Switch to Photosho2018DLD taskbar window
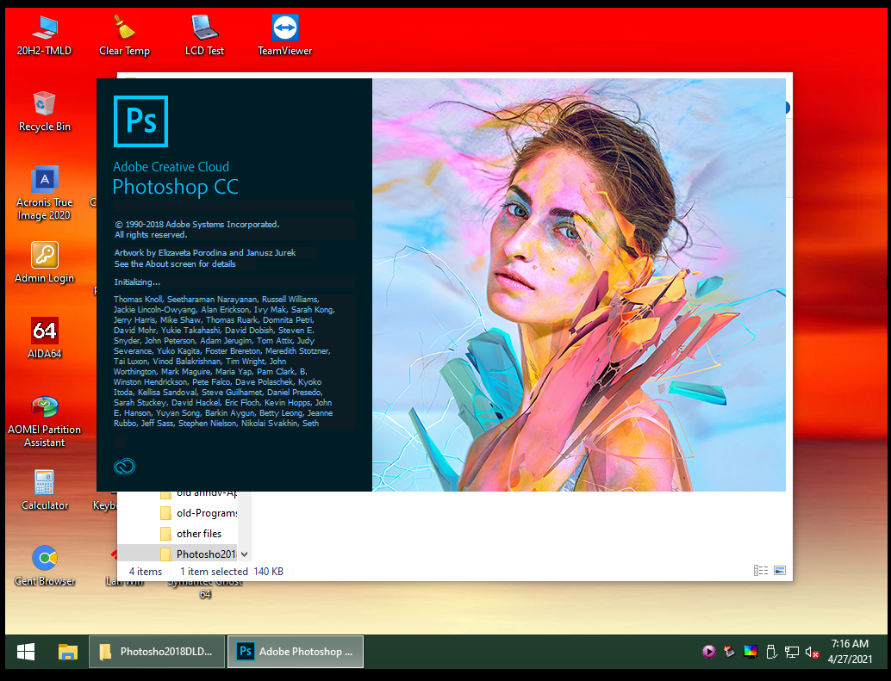891x681 pixels. click(x=157, y=652)
